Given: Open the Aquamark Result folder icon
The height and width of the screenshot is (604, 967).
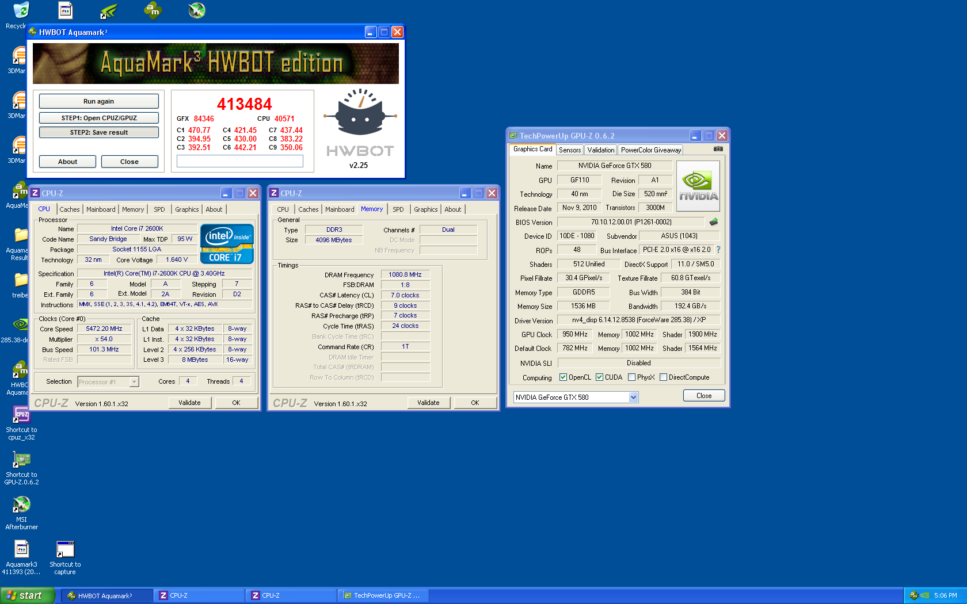Looking at the screenshot, I should (x=21, y=235).
